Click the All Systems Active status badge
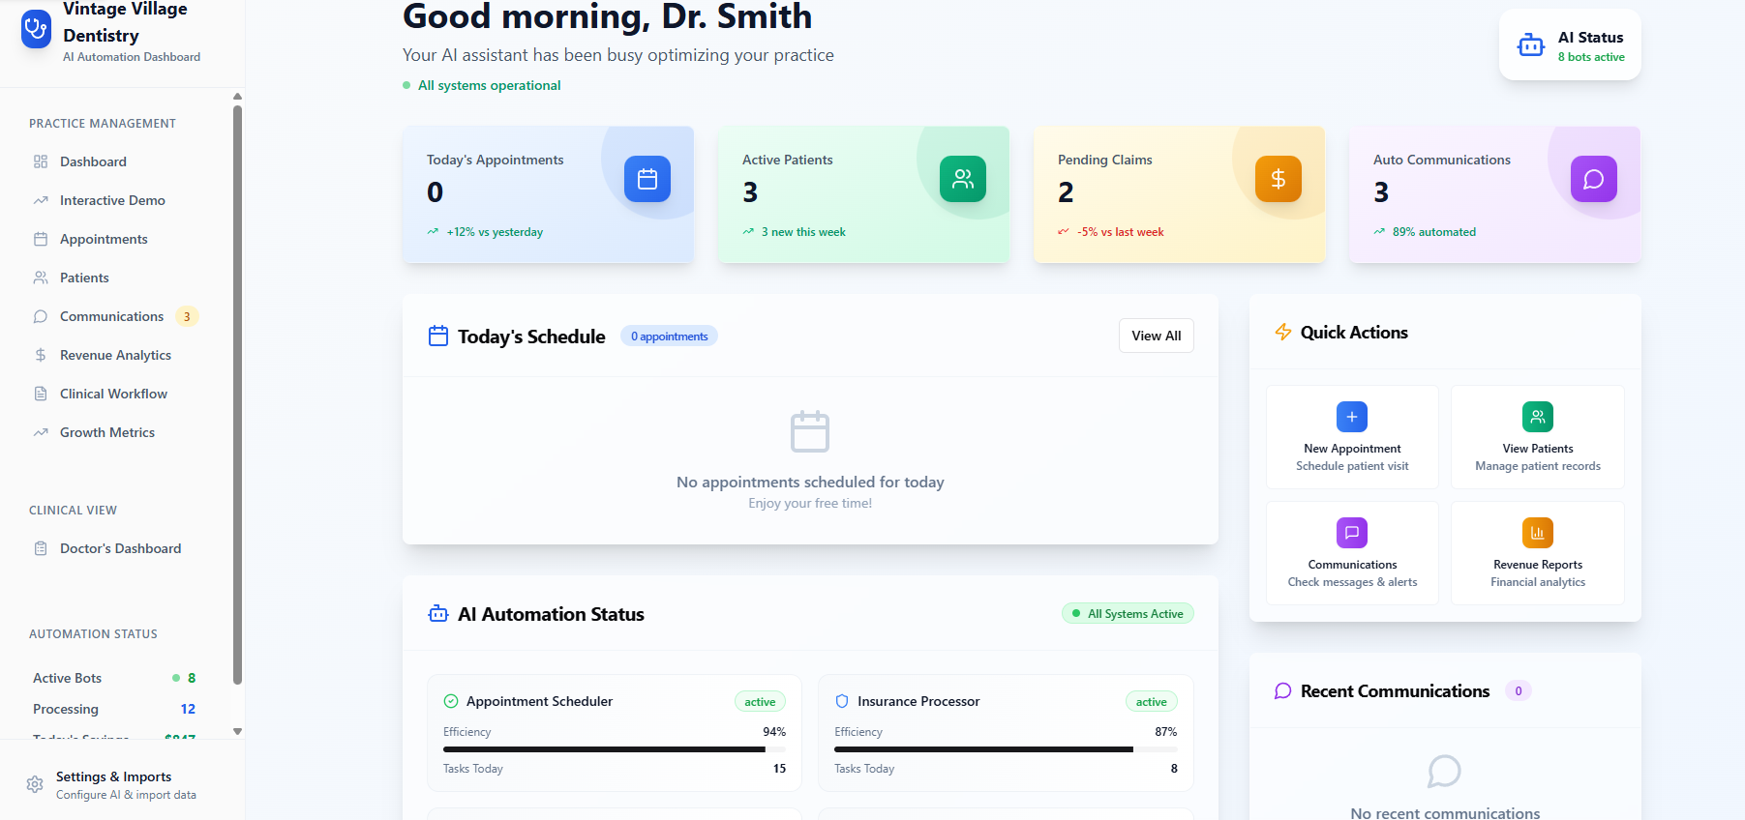The width and height of the screenshot is (1745, 820). click(1128, 614)
